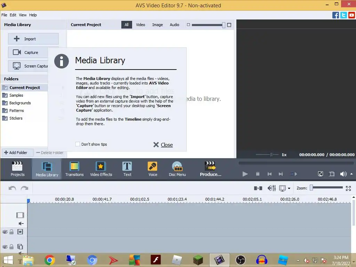This screenshot has height=267, width=356.
Task: Click the small thumbnail size icon
Action: (188, 25)
